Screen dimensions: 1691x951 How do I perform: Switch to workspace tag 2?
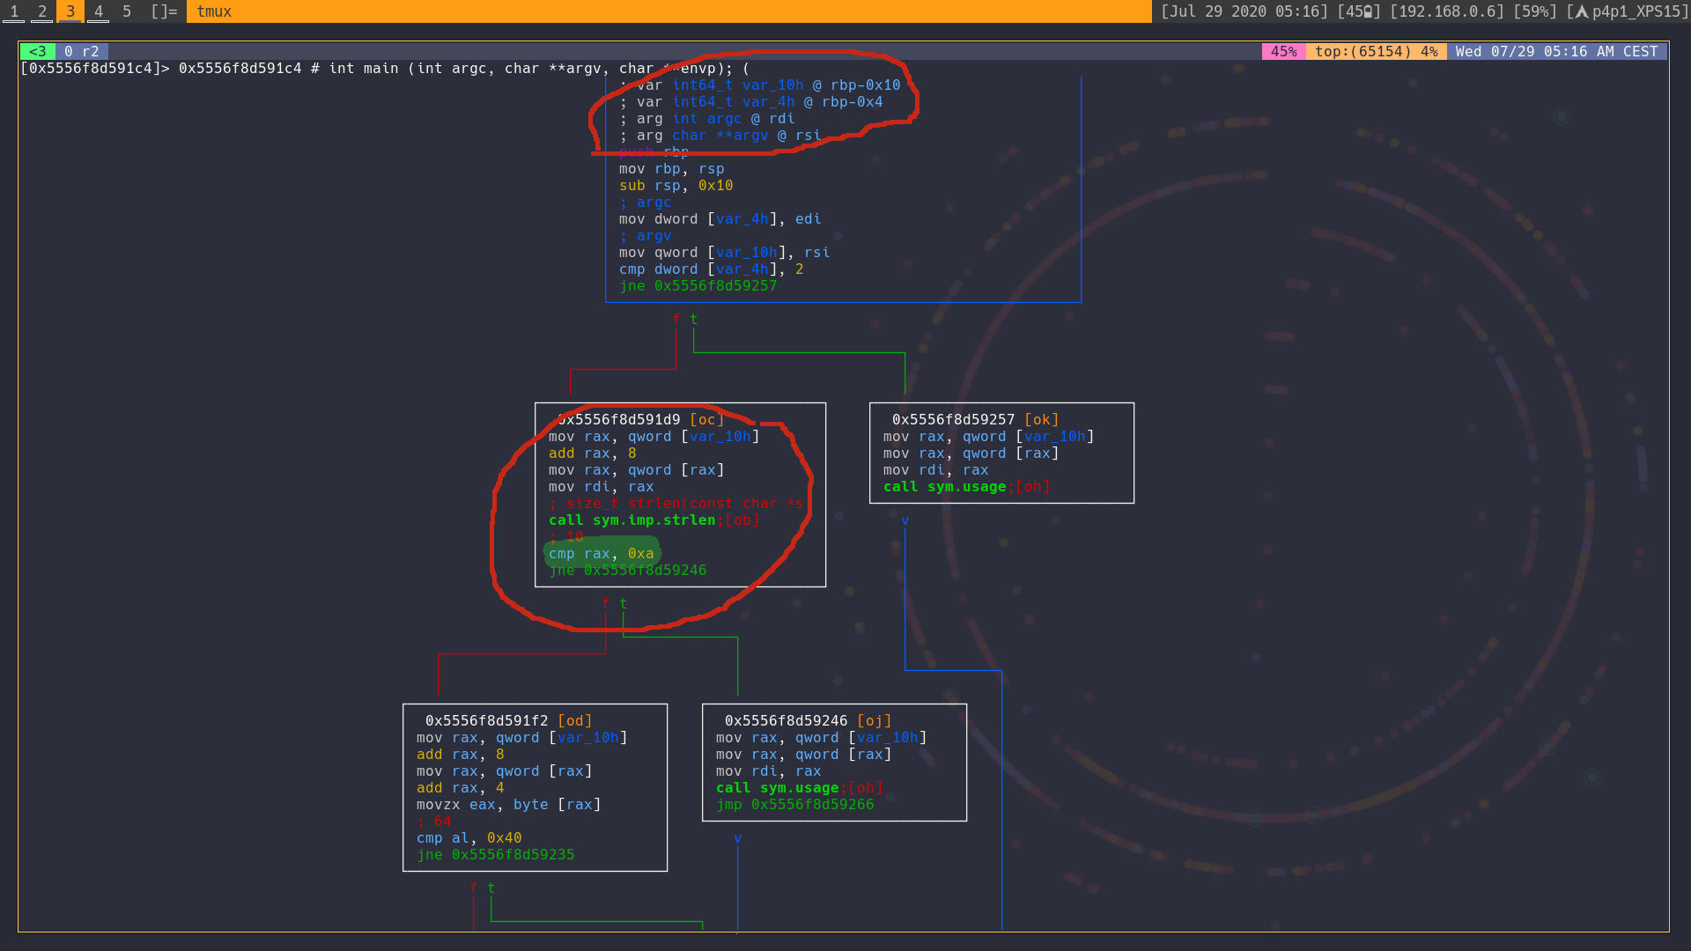click(x=41, y=11)
